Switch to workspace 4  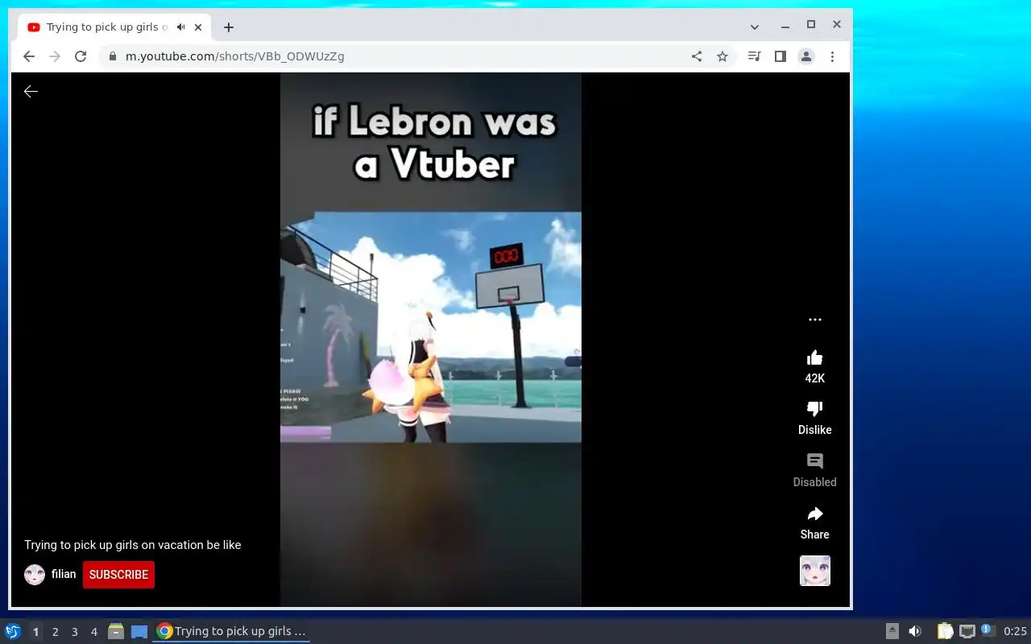[94, 632]
